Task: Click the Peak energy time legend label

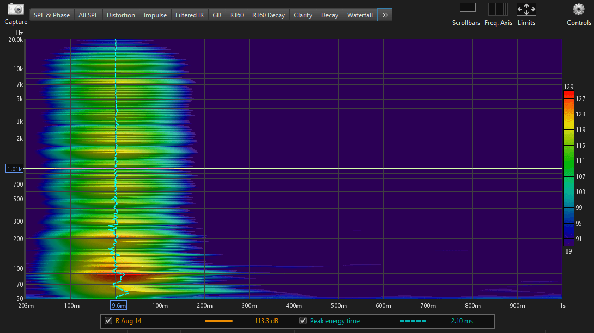Action: pyautogui.click(x=335, y=321)
